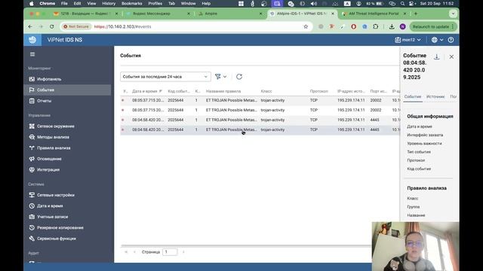This screenshot has width=483, height=271.
Task: Open the mon12 user menu
Action: [x=408, y=40]
